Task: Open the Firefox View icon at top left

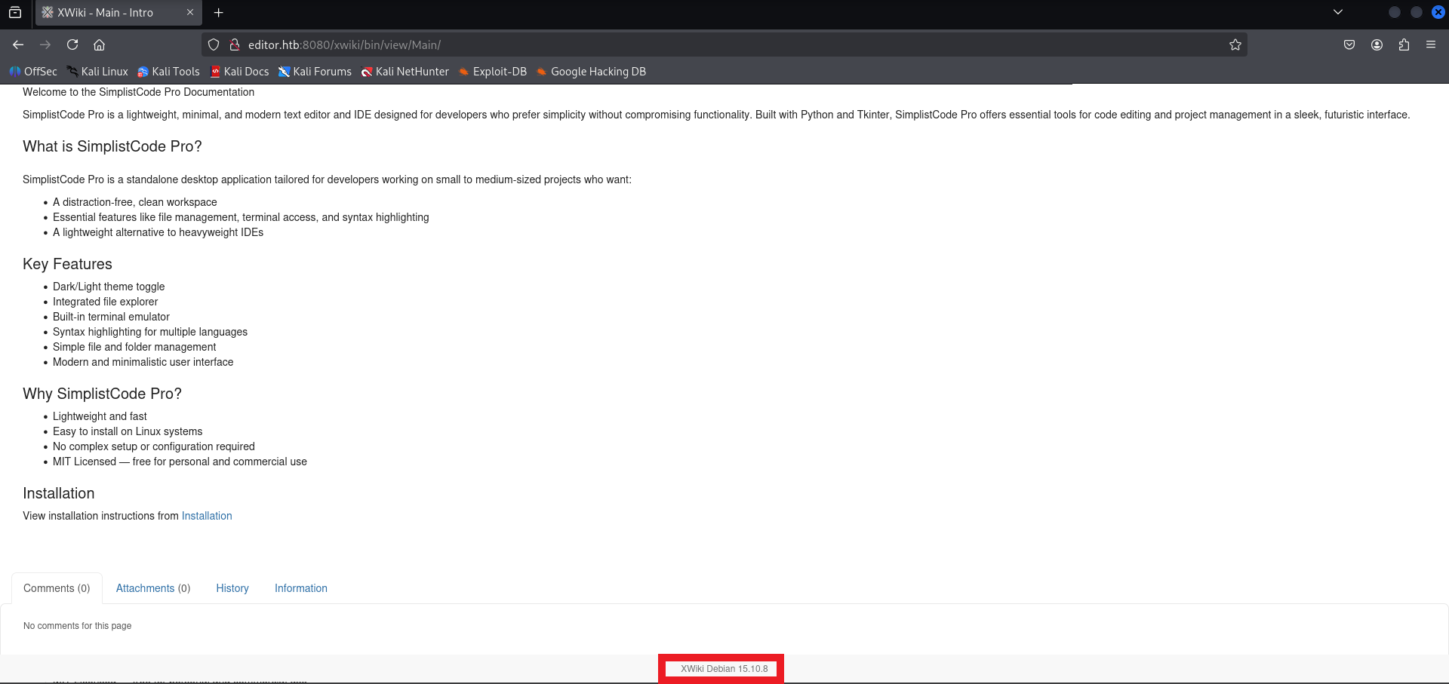Action: click(x=15, y=12)
